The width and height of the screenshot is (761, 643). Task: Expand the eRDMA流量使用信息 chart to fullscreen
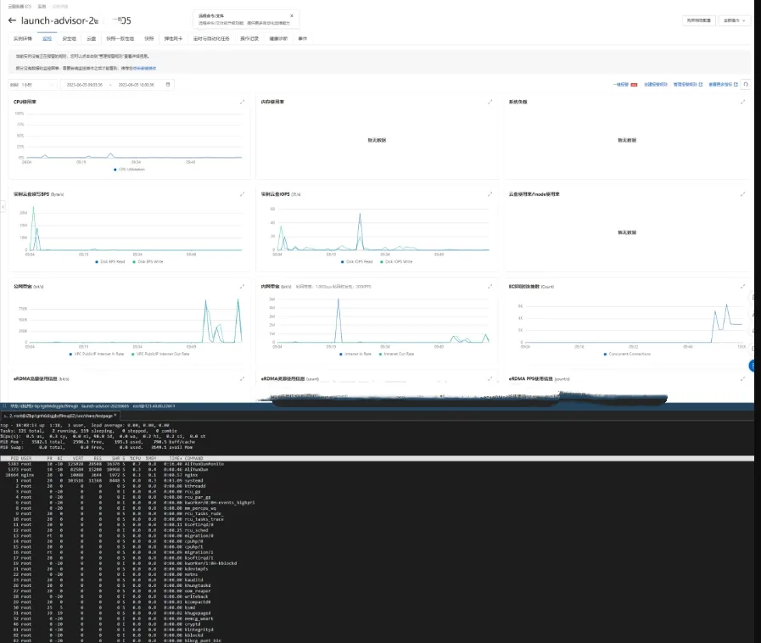(242, 378)
